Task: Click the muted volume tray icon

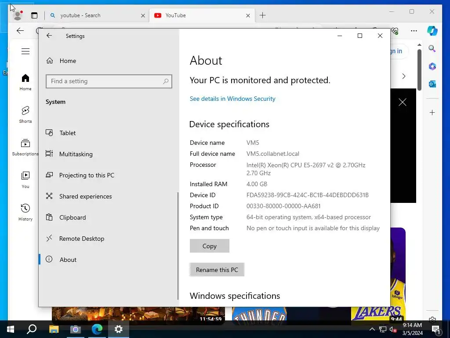Action: [393, 329]
